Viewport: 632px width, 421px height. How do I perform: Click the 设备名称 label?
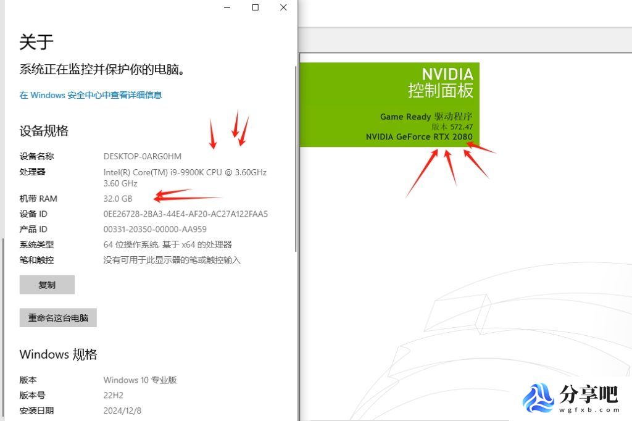point(36,156)
